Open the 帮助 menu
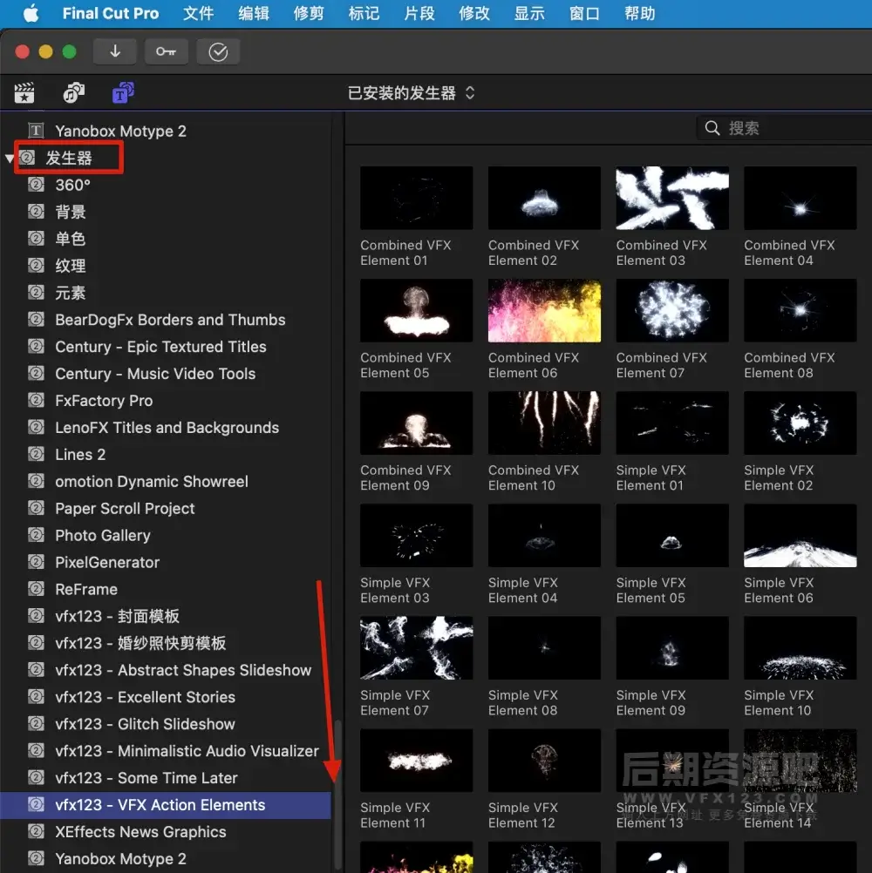872x873 pixels. coord(640,13)
